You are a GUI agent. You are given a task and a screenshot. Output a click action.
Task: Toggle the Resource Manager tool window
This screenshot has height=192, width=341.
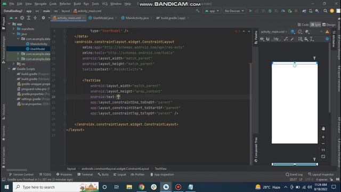pos(4,50)
